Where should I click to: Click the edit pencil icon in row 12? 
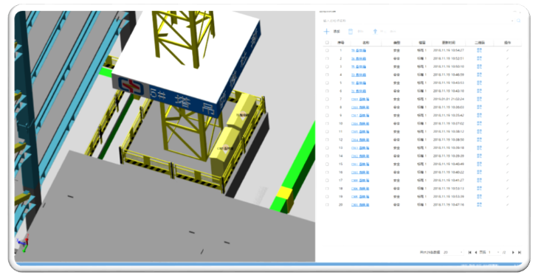508,140
